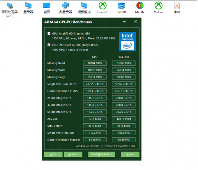Open the OpenGL icon
This screenshot has width=198, height=170.
tap(102, 8)
